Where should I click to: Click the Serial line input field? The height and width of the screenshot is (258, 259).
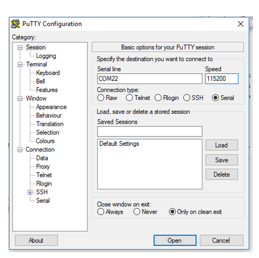point(150,79)
